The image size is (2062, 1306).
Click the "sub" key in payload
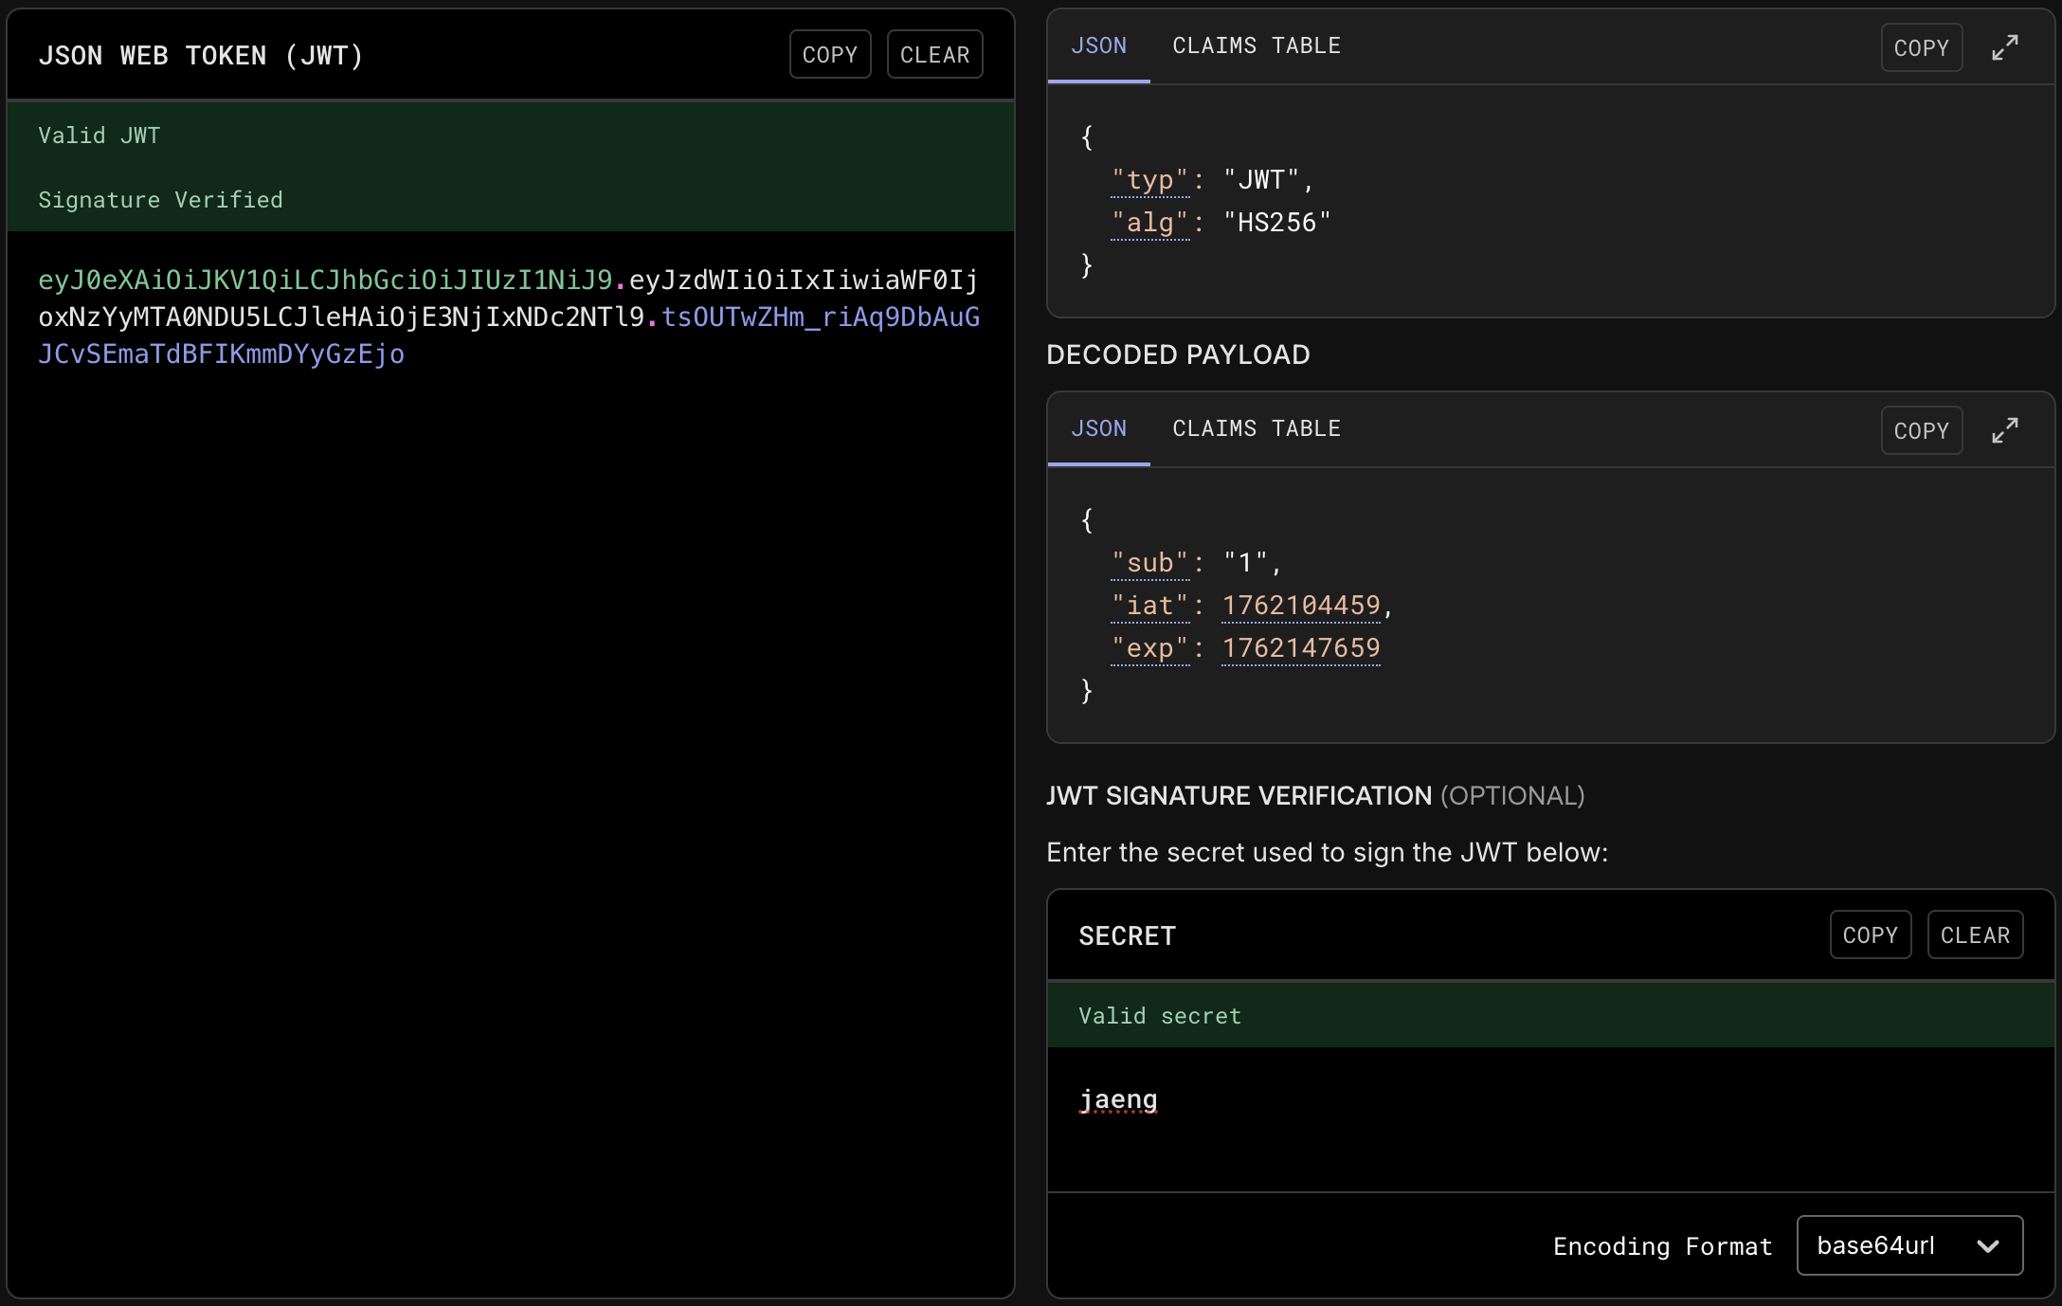(x=1149, y=563)
